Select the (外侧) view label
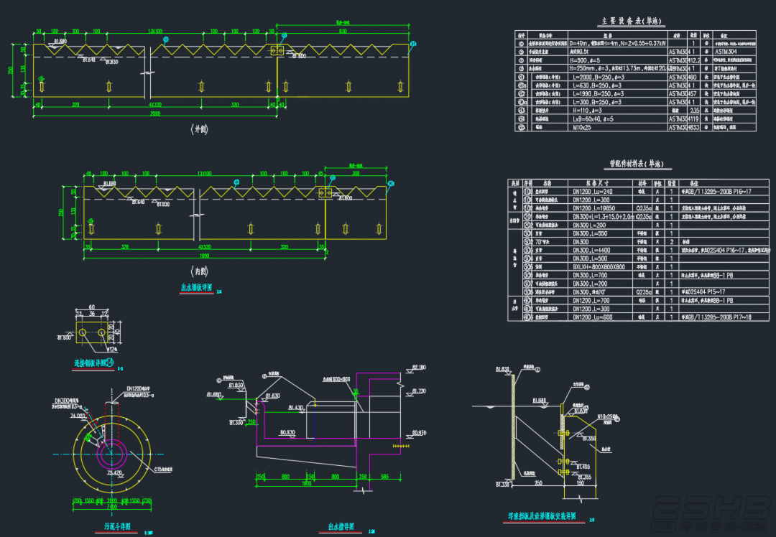 pos(200,129)
